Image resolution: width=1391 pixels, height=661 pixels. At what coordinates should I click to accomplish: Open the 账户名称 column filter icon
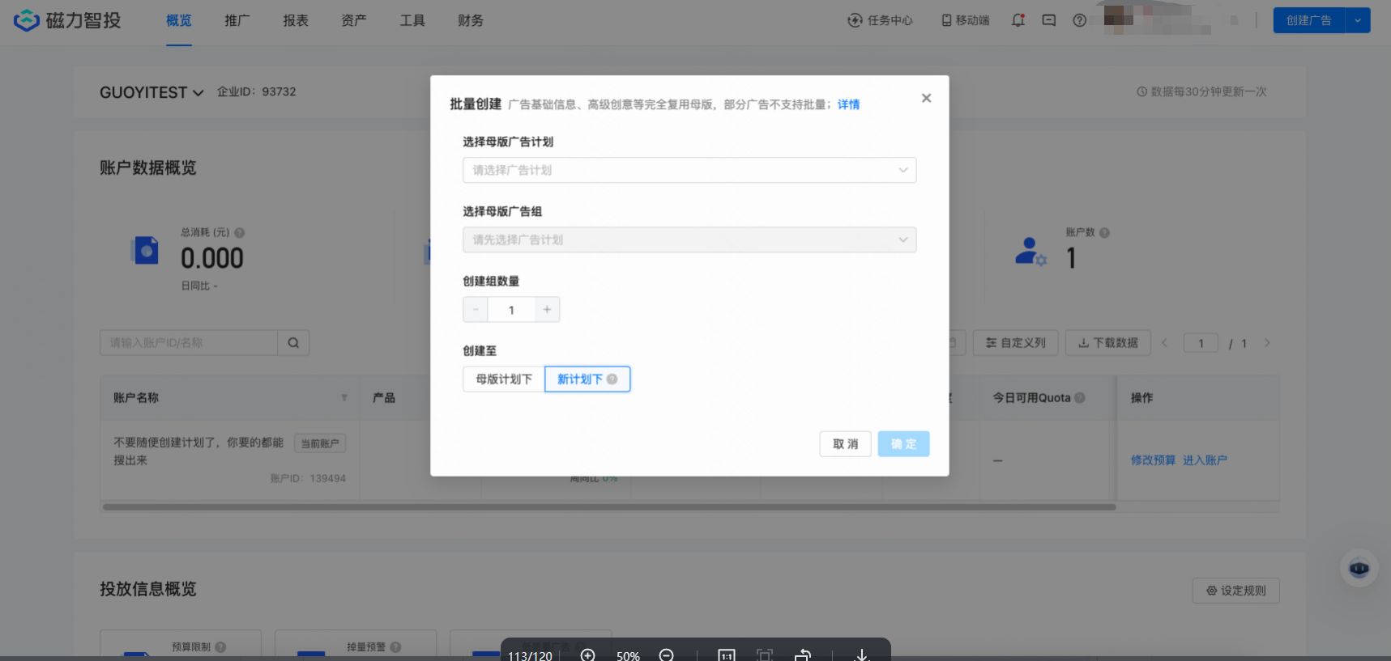pyautogui.click(x=344, y=398)
